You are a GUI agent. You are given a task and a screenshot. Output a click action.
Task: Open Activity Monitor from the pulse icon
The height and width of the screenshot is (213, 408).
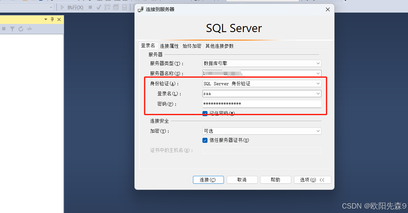(x=29, y=29)
